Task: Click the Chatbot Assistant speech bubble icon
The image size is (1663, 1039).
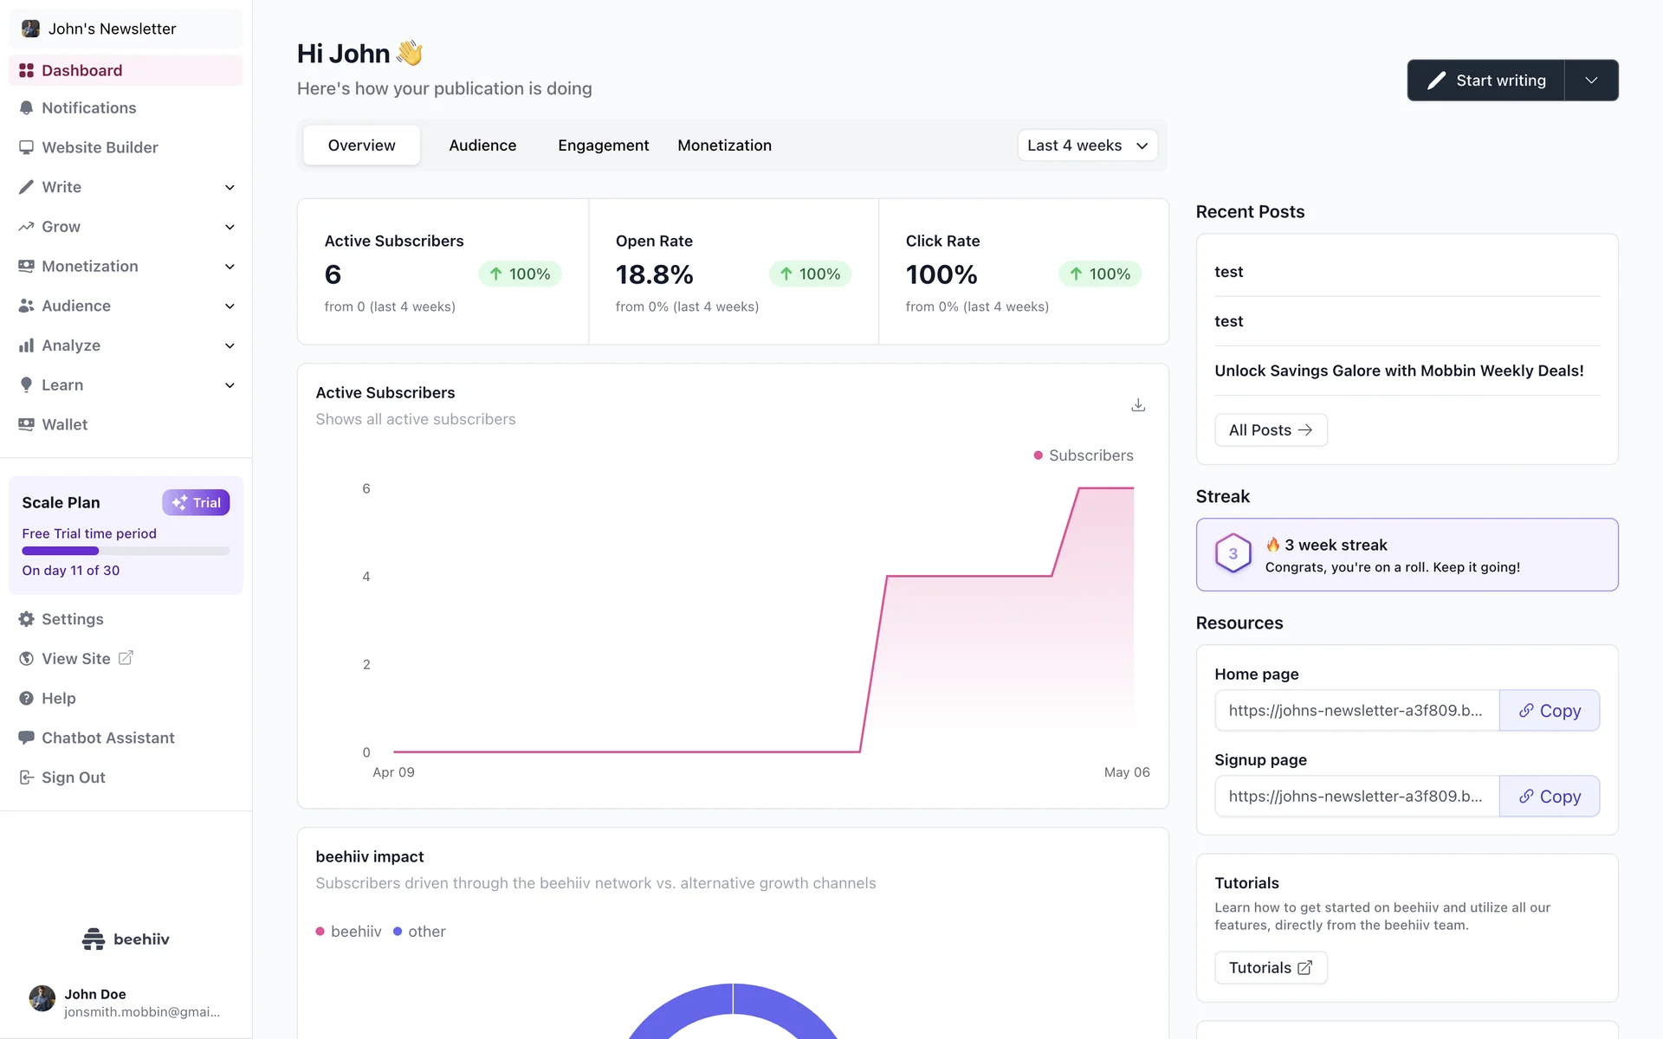Action: point(26,738)
